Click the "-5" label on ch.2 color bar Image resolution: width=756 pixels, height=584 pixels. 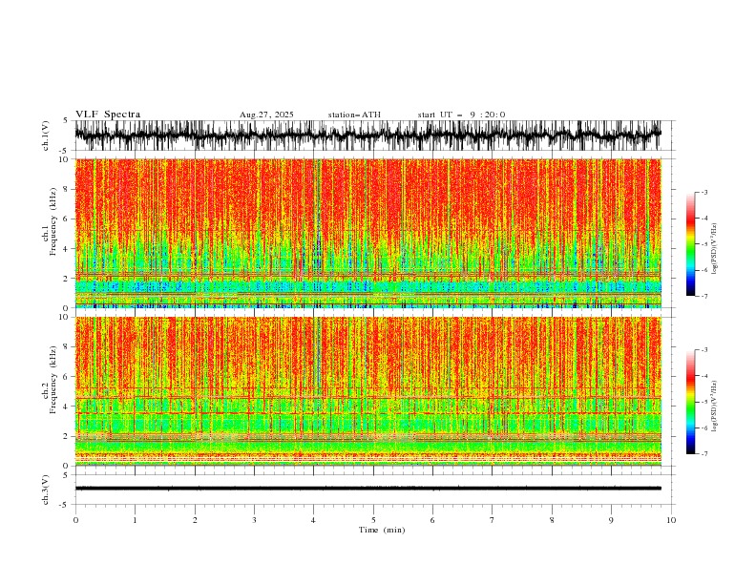(703, 402)
